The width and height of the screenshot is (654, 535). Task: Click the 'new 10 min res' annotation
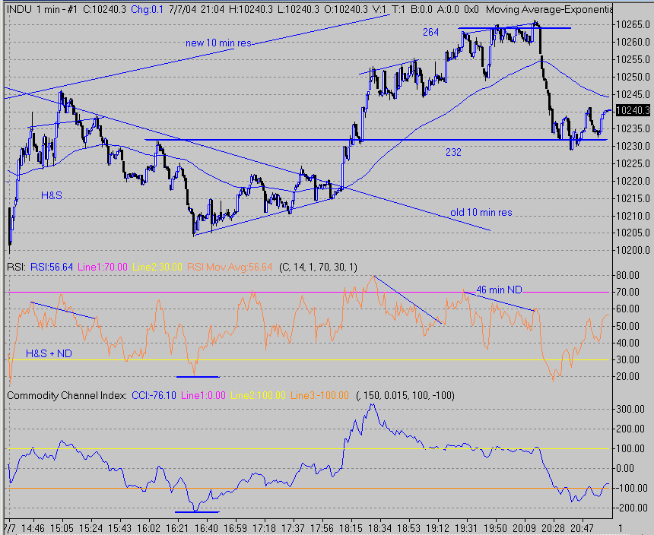(218, 43)
